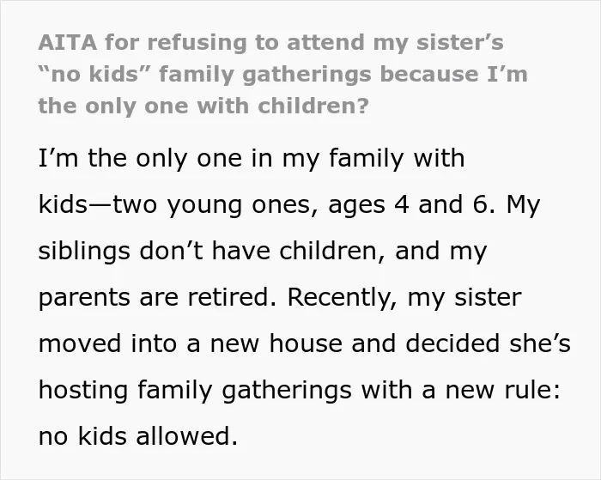Click the phrase "new rule:" in body
The width and height of the screenshot is (601, 480).
click(x=503, y=390)
